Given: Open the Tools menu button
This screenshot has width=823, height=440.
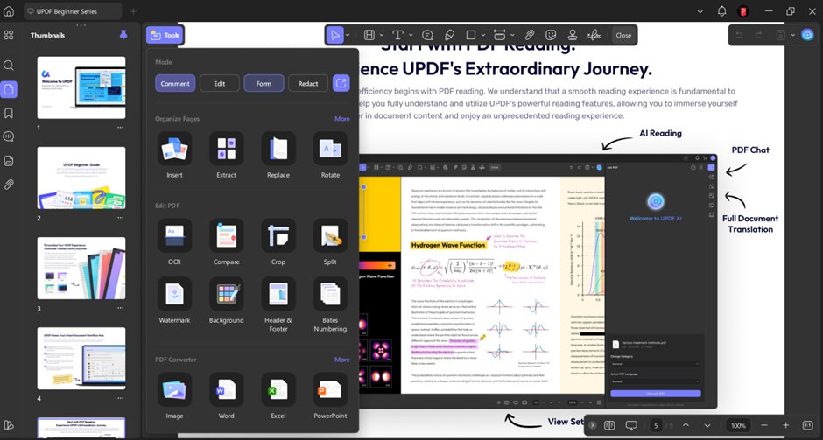Looking at the screenshot, I should pyautogui.click(x=165, y=35).
